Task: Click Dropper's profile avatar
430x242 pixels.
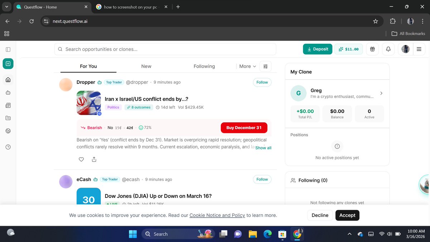Action: [x=66, y=85]
